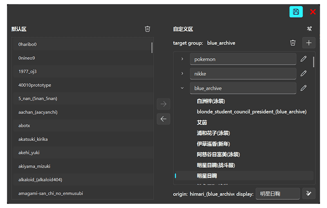Click the target group blue_archive label
327x208 pixels.
[x=221, y=43]
